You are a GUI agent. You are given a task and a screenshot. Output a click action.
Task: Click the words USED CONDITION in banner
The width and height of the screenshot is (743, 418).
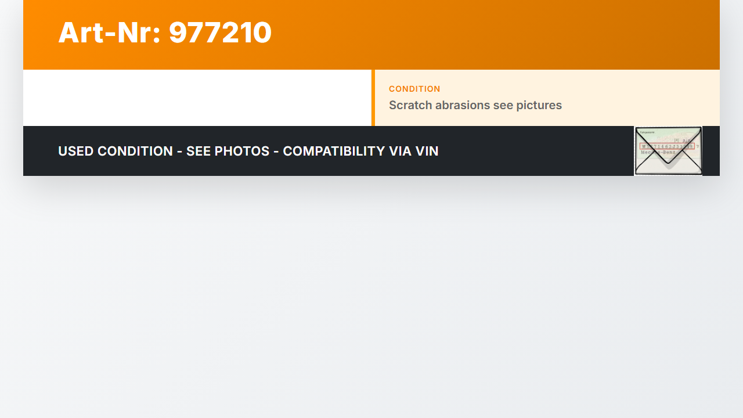click(116, 151)
